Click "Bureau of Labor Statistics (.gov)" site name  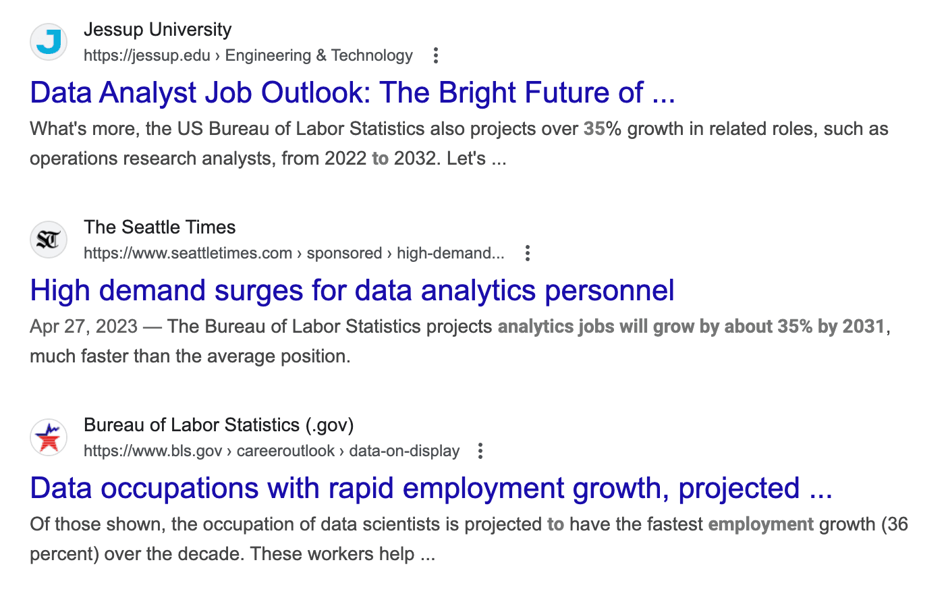coord(219,425)
